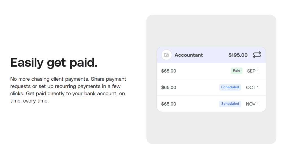
Task: Click the $65.00 amount in the Paid row
Action: pos(168,71)
